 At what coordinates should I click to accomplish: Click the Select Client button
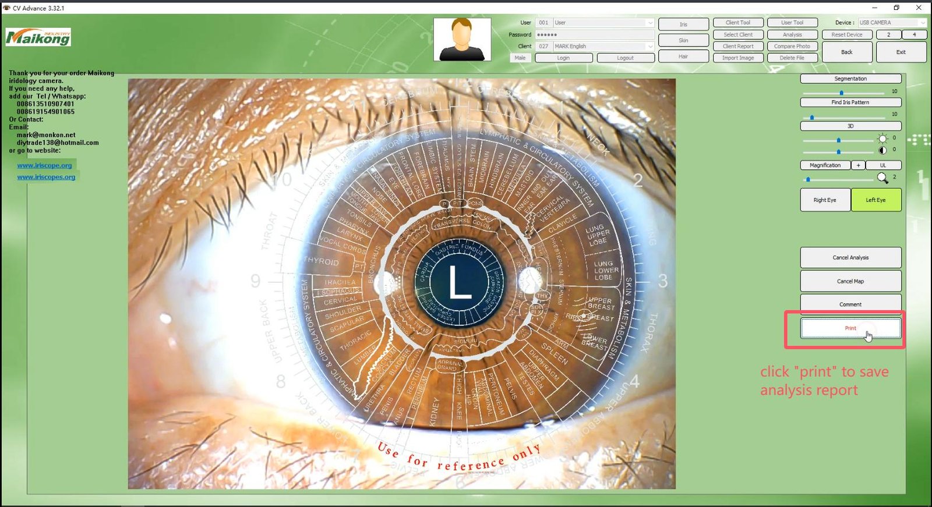[738, 34]
